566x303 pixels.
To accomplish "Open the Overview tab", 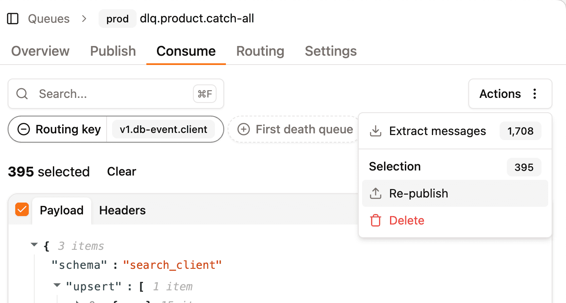I will point(40,51).
